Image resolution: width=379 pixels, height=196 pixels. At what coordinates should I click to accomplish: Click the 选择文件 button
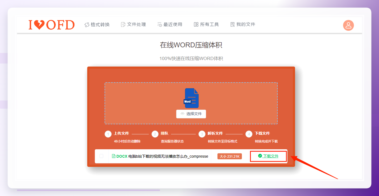pyautogui.click(x=191, y=114)
